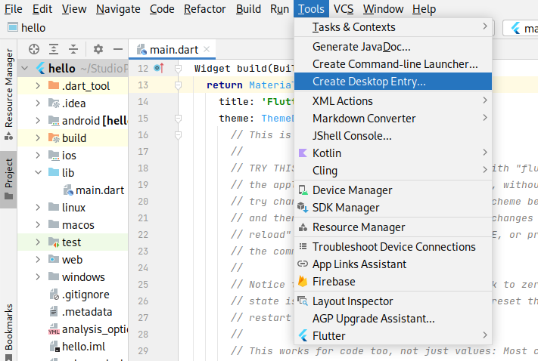Click the SDK Manager icon in menu
Screen dimensions: 538x361
[303, 208]
